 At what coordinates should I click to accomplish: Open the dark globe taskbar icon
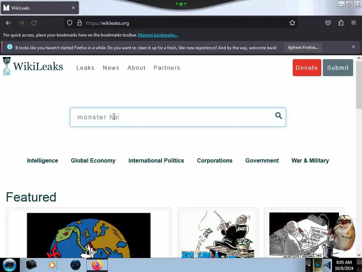[x=76, y=265]
